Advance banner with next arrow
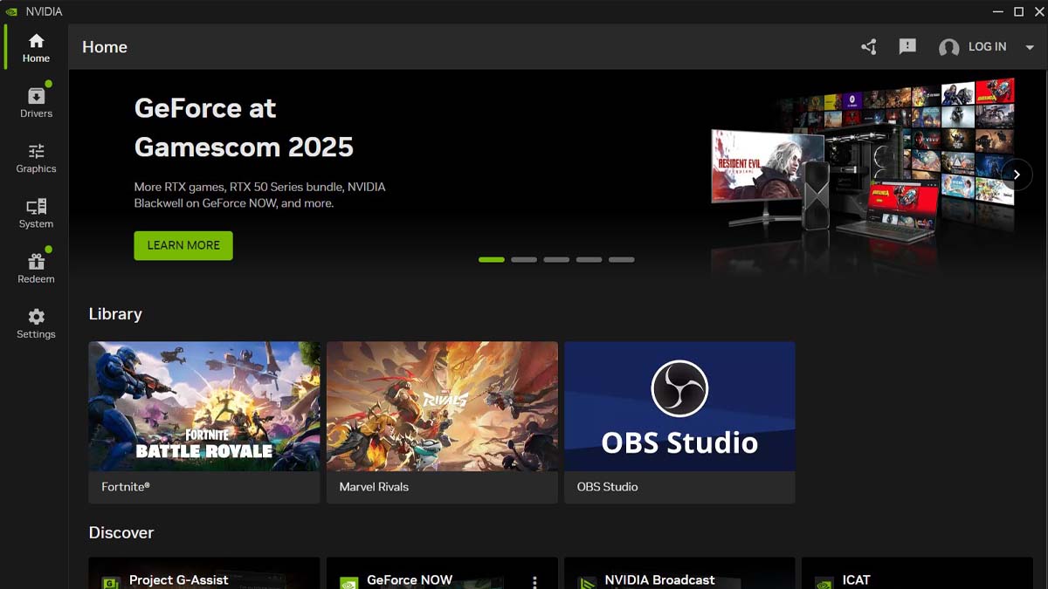This screenshot has height=589, width=1048. coord(1017,175)
